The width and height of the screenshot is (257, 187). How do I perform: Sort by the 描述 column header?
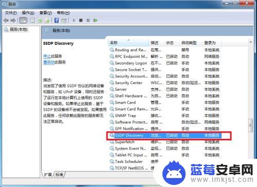(x=157, y=43)
